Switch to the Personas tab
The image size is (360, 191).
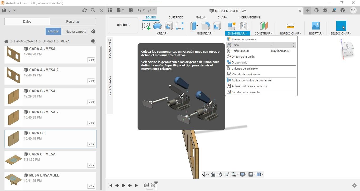pos(73,22)
